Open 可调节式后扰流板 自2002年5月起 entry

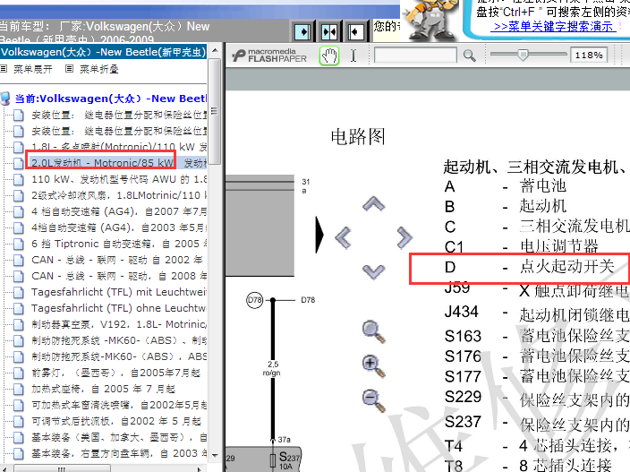[x=116, y=421]
